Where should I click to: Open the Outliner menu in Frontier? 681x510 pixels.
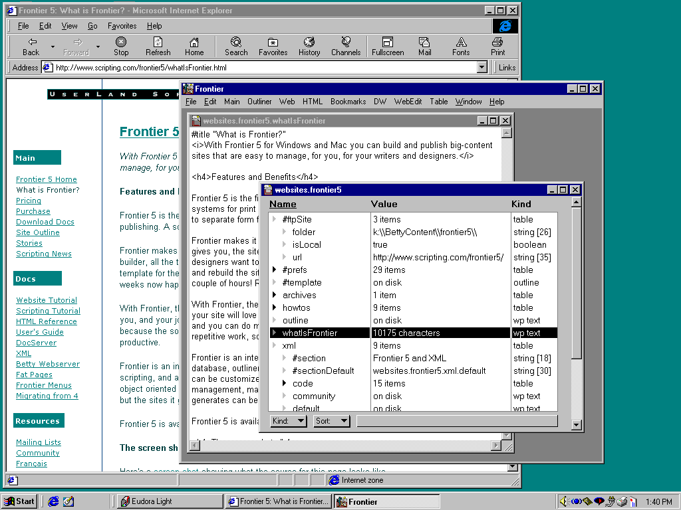[x=259, y=102]
